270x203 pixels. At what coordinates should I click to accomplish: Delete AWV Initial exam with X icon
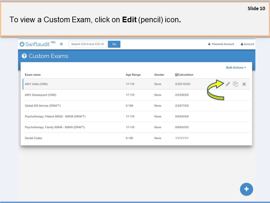coord(244,84)
